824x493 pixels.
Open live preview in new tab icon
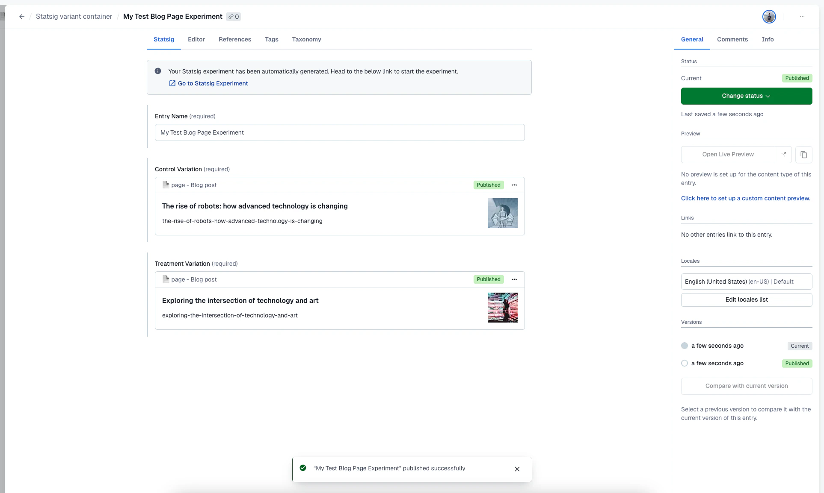click(x=783, y=155)
